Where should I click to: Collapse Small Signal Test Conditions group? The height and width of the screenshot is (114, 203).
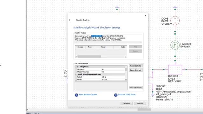[76, 74]
